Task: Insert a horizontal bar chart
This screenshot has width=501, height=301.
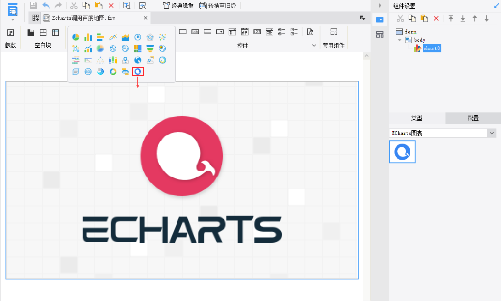Action: coord(100,37)
